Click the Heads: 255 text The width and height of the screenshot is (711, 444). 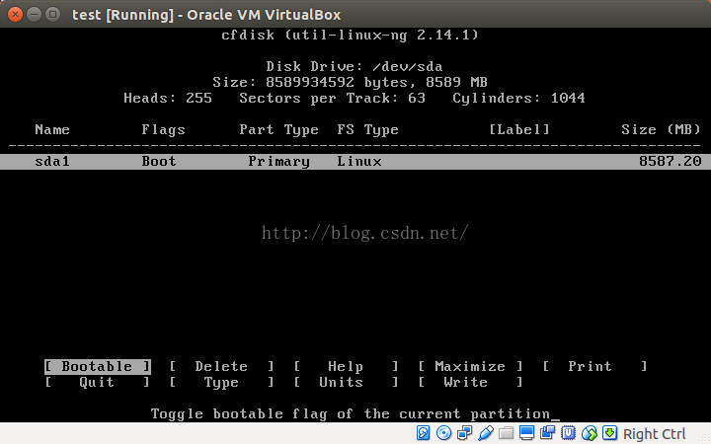pos(168,99)
